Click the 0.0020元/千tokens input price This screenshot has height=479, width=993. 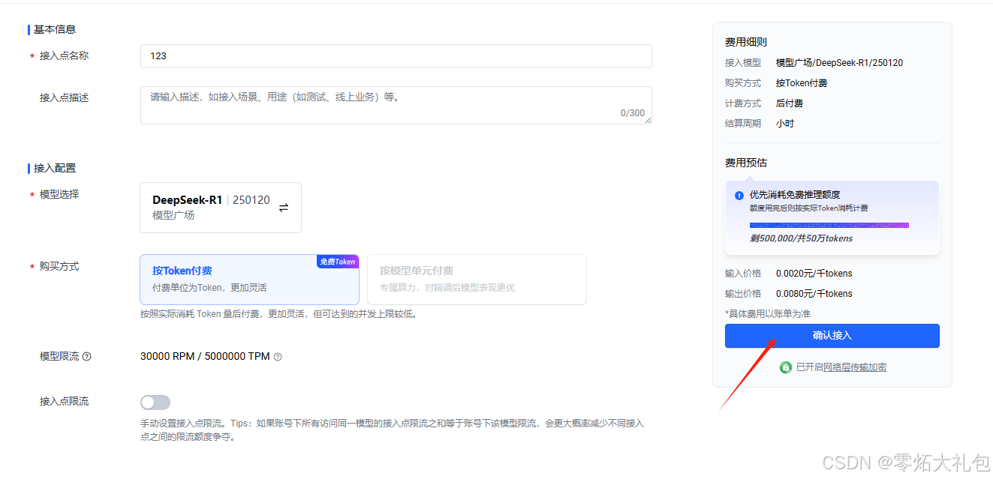[814, 274]
